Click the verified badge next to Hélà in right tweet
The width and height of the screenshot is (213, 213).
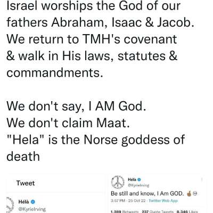coord(139,179)
